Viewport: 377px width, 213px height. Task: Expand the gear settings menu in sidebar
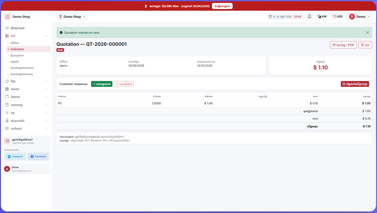[27, 128]
